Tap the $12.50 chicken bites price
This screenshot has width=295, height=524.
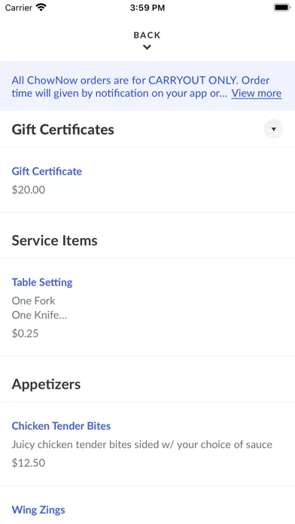coord(29,463)
